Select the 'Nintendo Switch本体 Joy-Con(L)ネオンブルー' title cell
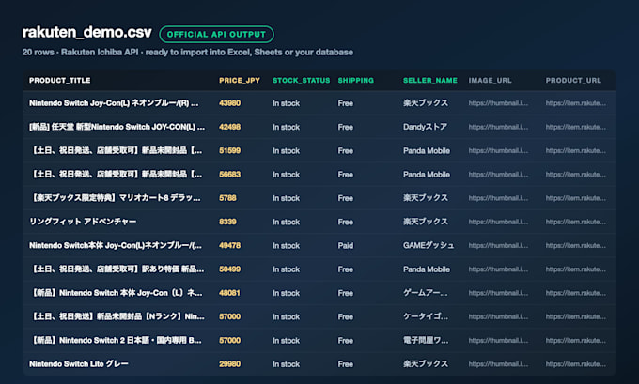This screenshot has width=639, height=384. coord(116,245)
